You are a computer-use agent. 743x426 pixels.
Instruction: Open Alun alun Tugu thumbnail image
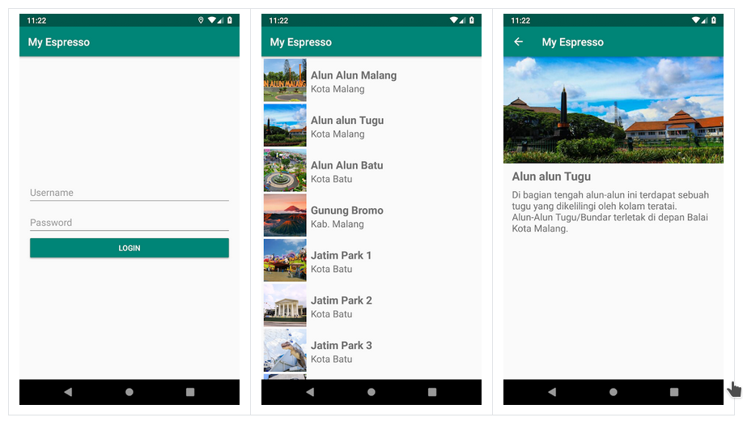click(x=285, y=126)
